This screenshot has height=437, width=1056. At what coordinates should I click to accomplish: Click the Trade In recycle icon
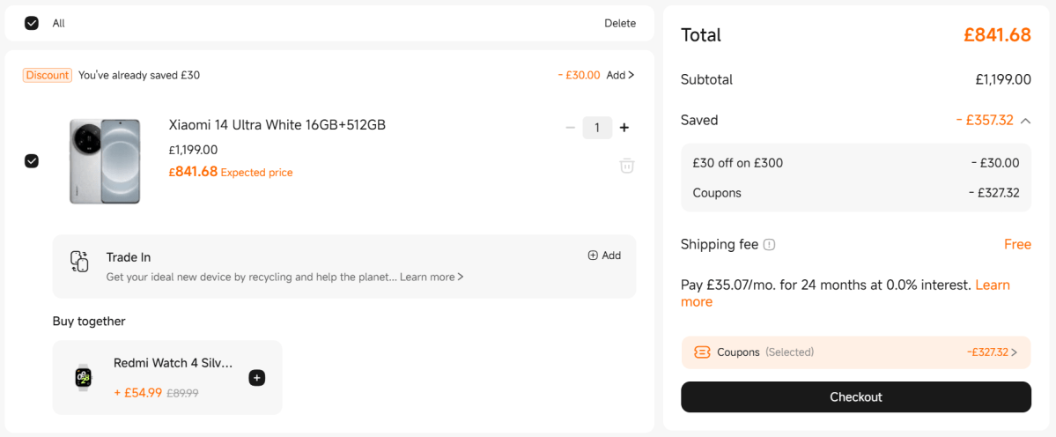(x=79, y=262)
